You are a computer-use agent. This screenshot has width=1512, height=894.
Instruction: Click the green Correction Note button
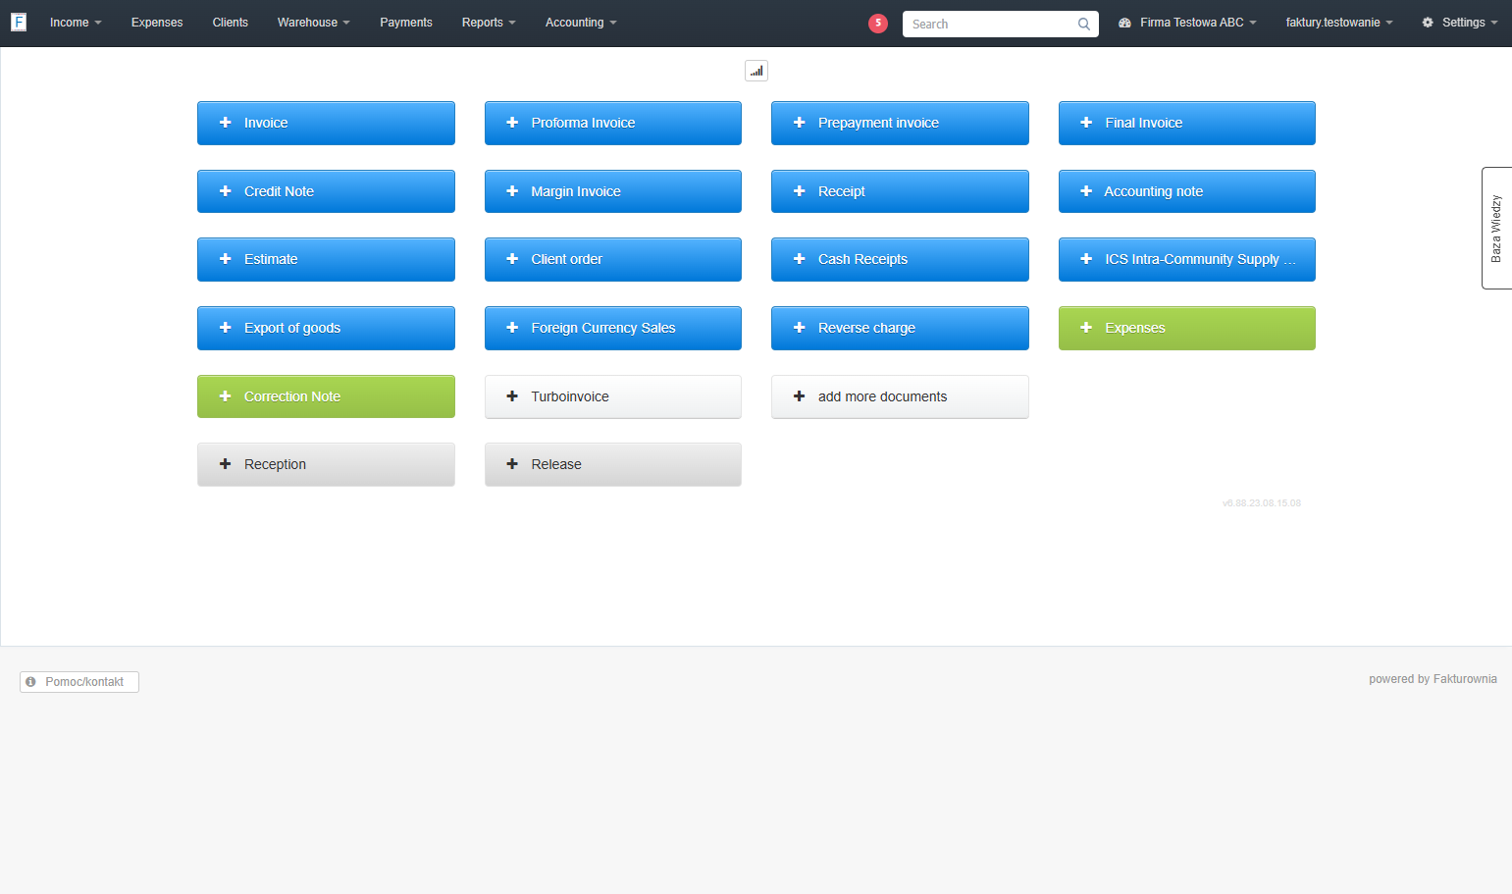point(326,396)
